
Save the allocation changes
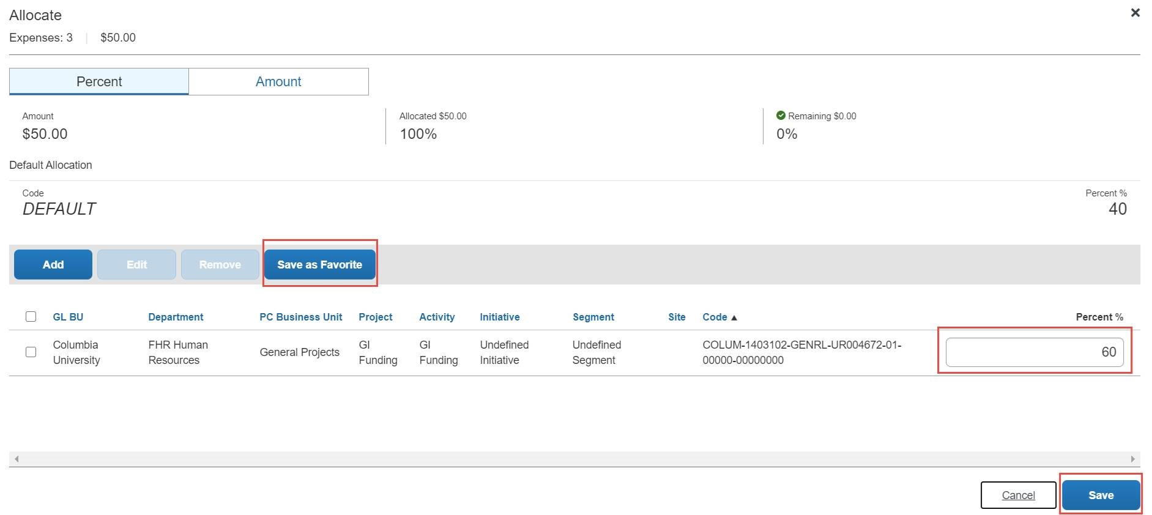coord(1101,495)
